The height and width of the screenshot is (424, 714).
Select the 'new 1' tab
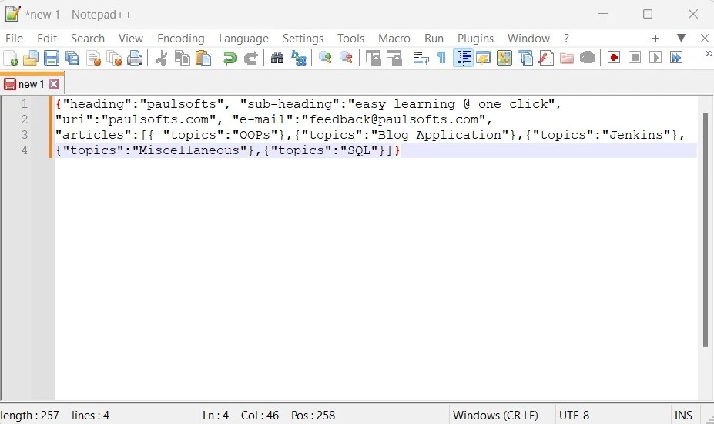click(x=32, y=84)
